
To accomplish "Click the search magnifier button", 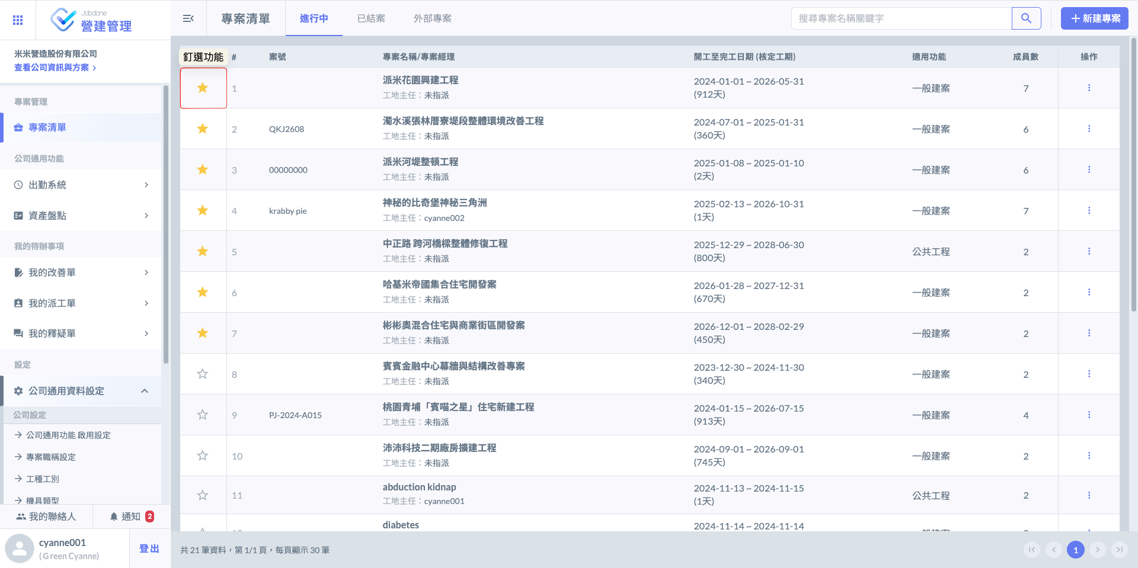I will tap(1026, 18).
